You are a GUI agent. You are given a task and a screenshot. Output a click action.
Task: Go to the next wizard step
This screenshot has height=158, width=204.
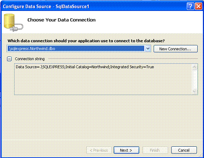coord(126,150)
